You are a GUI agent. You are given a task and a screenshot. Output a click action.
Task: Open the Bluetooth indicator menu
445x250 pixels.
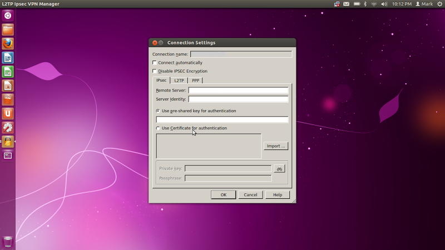365,4
